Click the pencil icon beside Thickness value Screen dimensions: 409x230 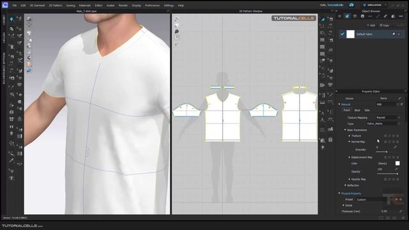pos(401,211)
